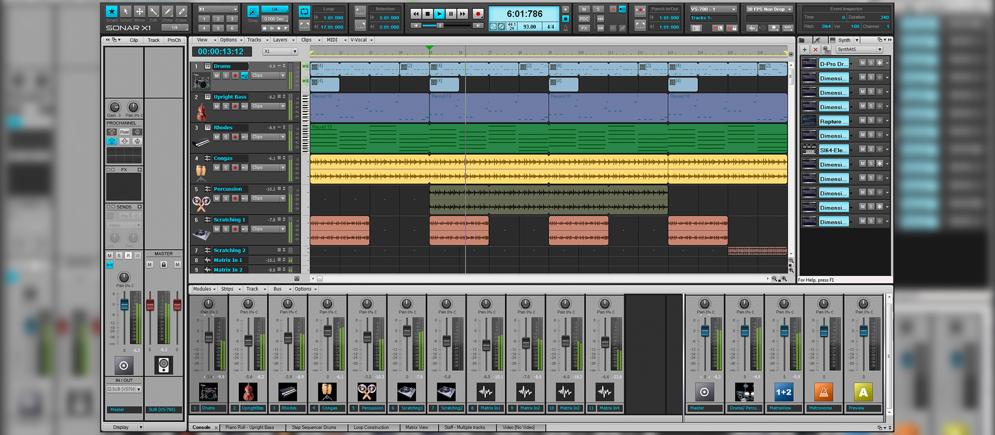Select the Erase tool

pyautogui.click(x=181, y=11)
